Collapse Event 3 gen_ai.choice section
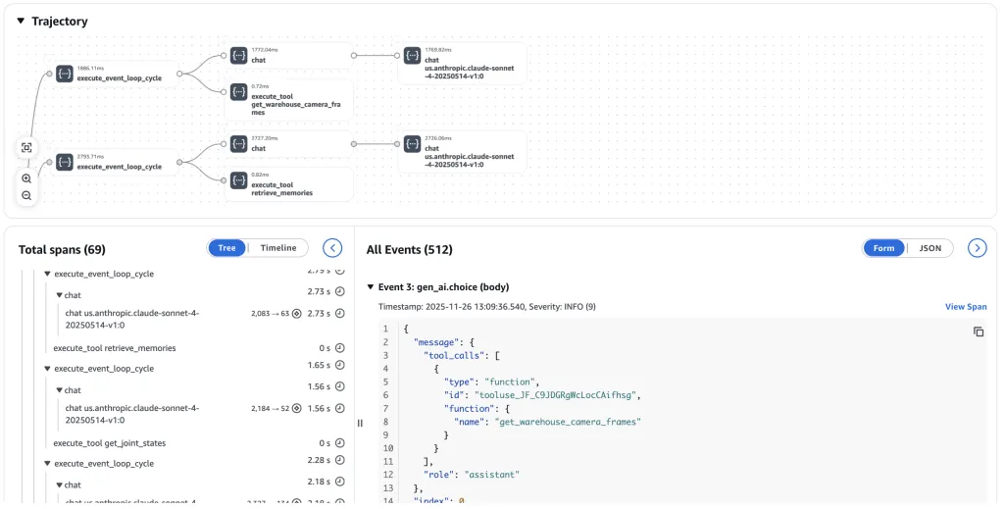Image resolution: width=1004 pixels, height=509 pixels. point(371,287)
